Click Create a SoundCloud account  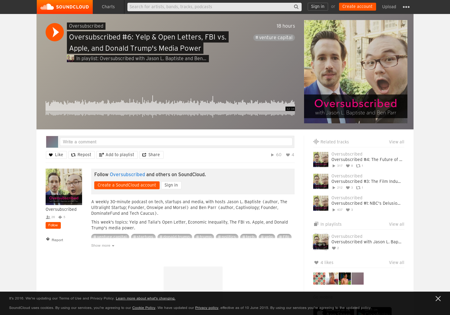tap(127, 185)
